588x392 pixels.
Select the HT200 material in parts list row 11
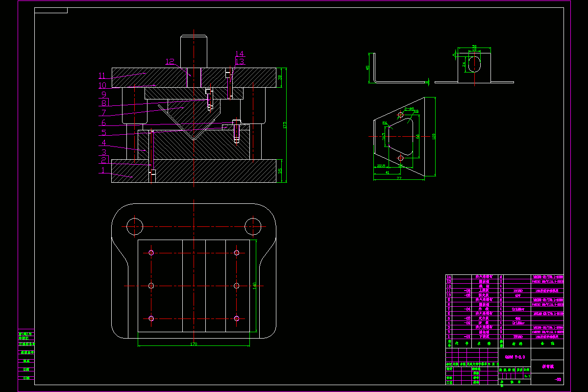click(x=518, y=291)
